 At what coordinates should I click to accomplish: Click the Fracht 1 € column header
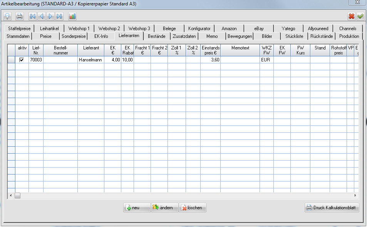[142, 50]
